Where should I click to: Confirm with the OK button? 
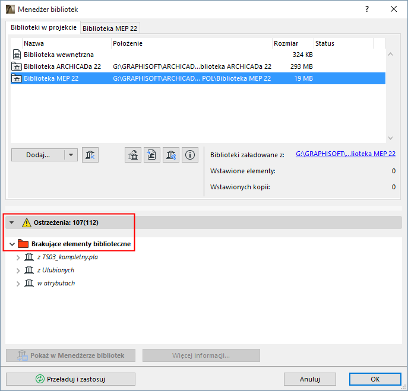pos(375,379)
